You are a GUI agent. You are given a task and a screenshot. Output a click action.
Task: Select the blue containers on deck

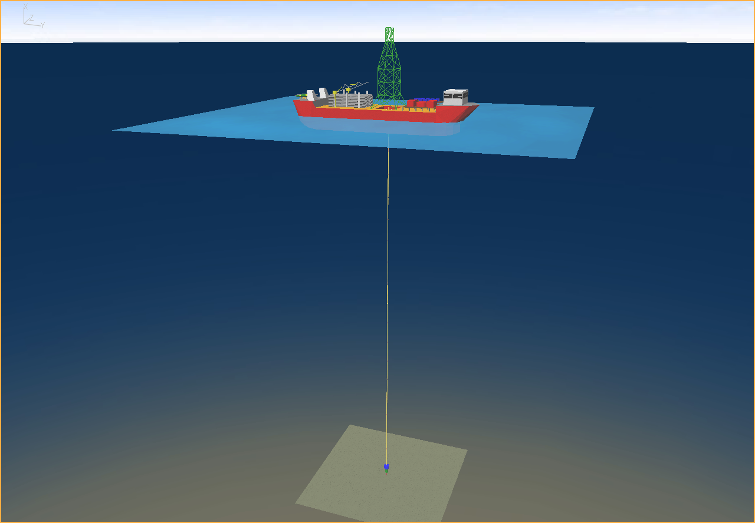tap(426, 100)
